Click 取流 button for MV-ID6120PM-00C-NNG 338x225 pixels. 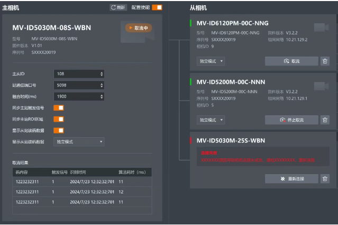click(291, 61)
